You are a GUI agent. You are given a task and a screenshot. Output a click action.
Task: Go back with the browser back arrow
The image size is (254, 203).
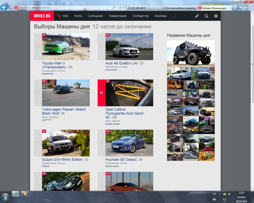click(4, 7)
